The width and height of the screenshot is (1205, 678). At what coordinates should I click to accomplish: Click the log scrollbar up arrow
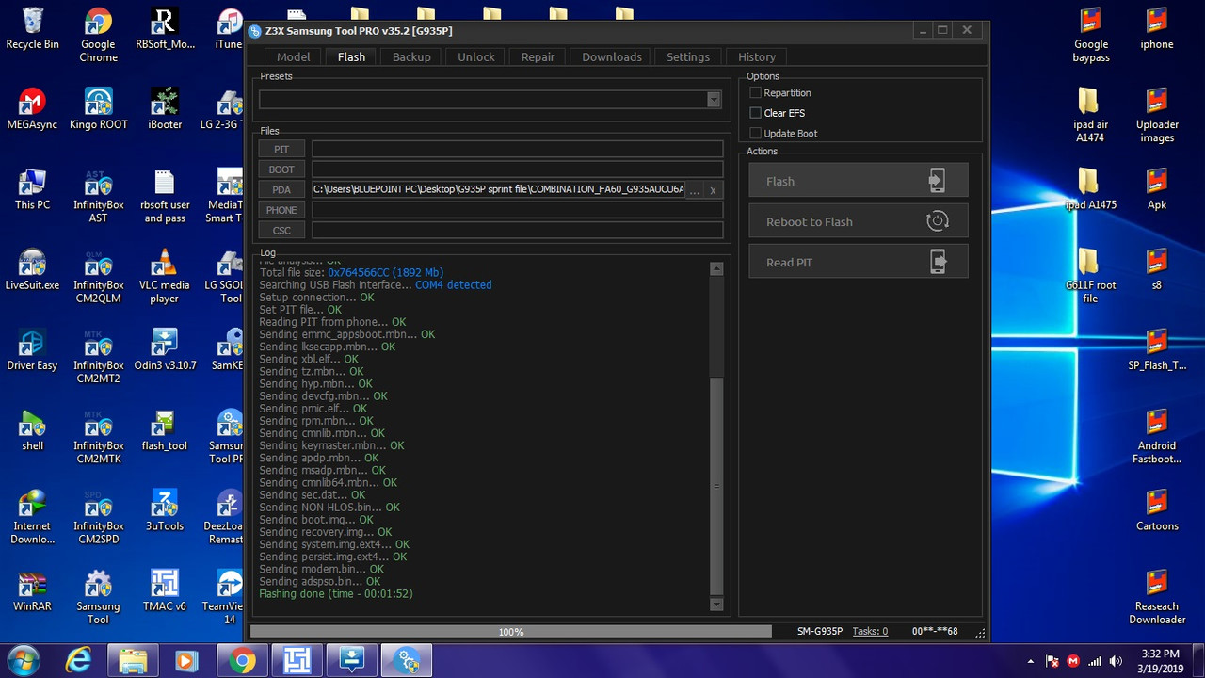(x=716, y=268)
